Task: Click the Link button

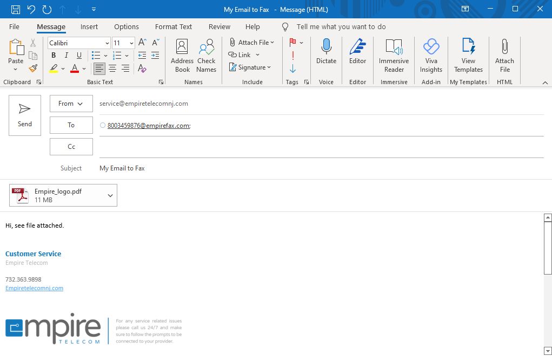Action: coord(240,55)
